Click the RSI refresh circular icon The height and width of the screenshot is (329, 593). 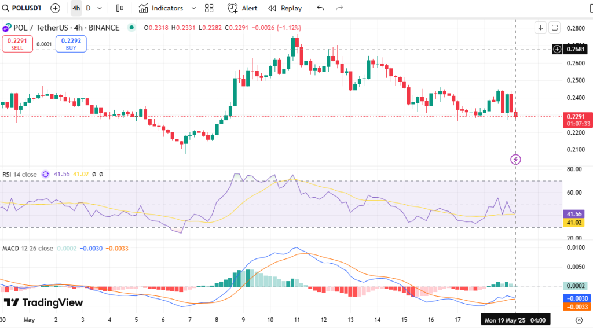click(45, 174)
